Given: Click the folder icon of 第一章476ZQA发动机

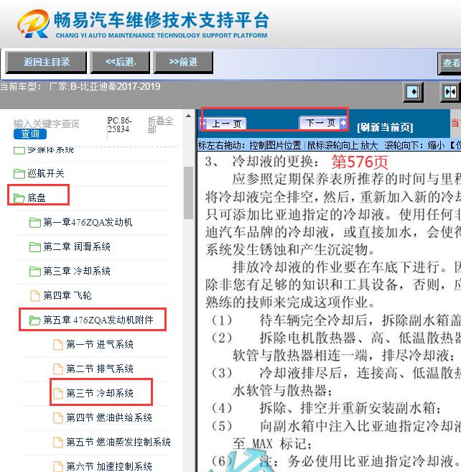Looking at the screenshot, I should [x=35, y=223].
